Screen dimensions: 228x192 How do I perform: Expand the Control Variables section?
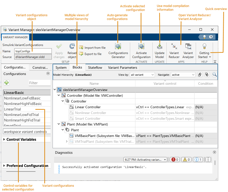[x=4, y=139]
